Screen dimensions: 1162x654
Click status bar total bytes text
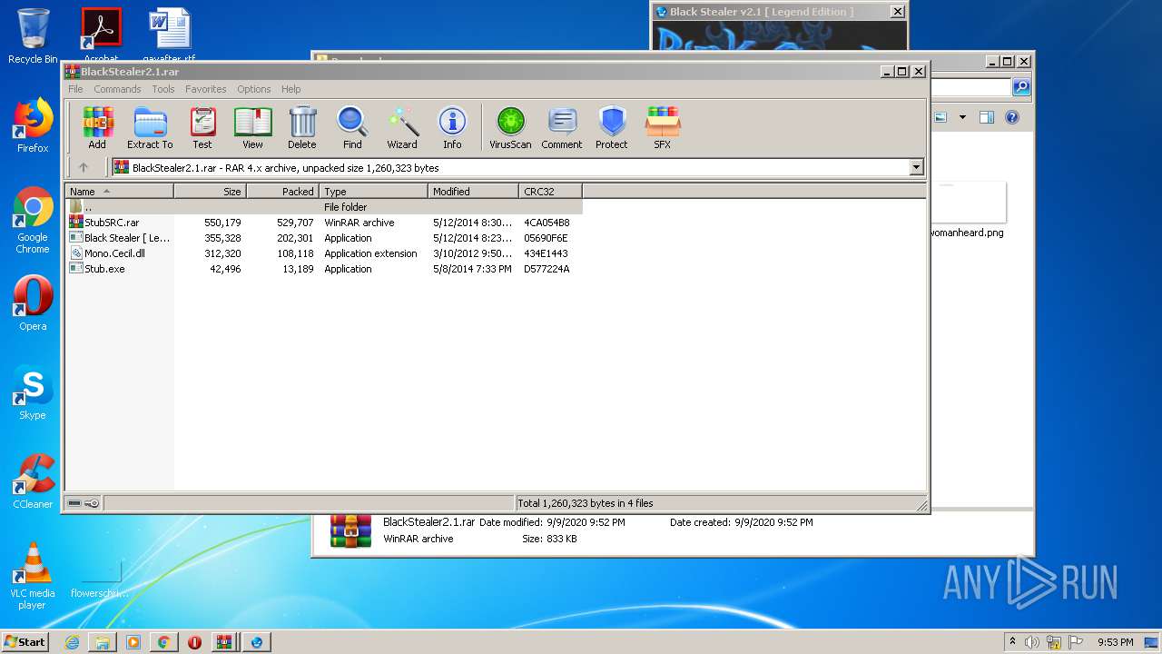pyautogui.click(x=586, y=503)
